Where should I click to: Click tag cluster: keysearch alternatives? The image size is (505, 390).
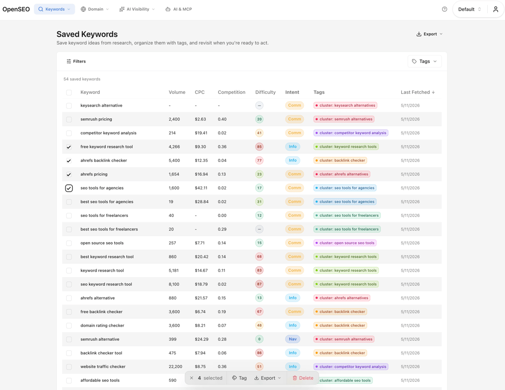click(345, 105)
